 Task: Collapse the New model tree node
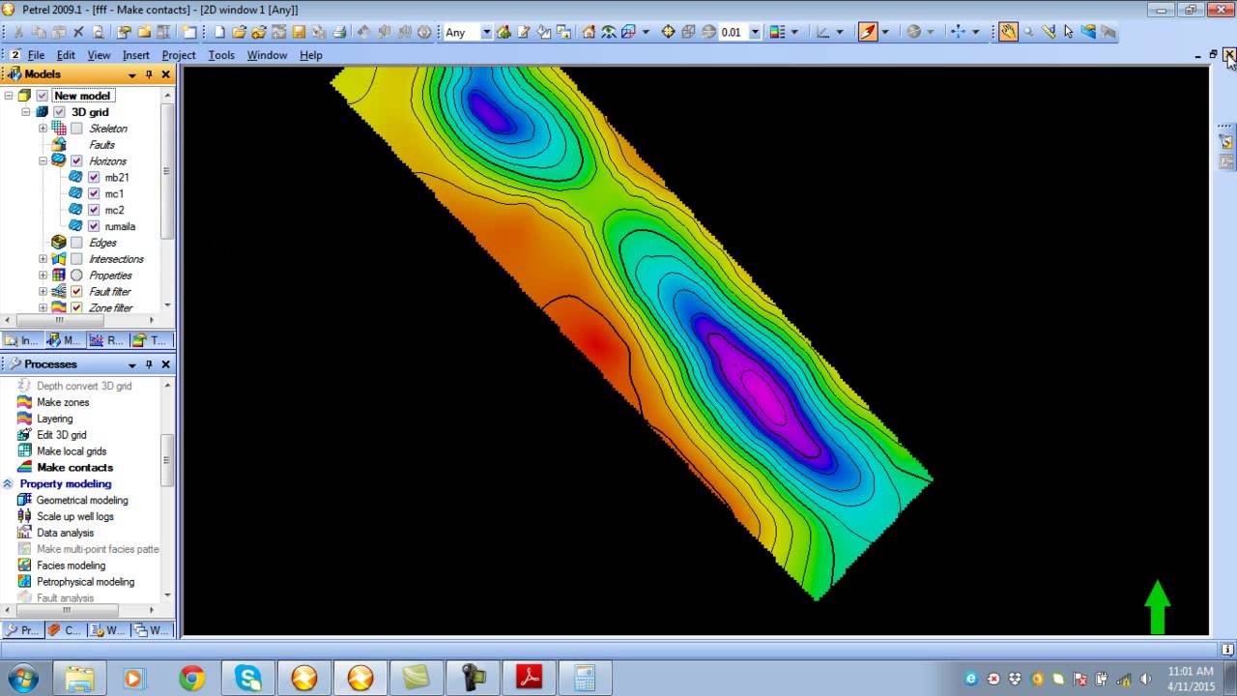coord(9,96)
